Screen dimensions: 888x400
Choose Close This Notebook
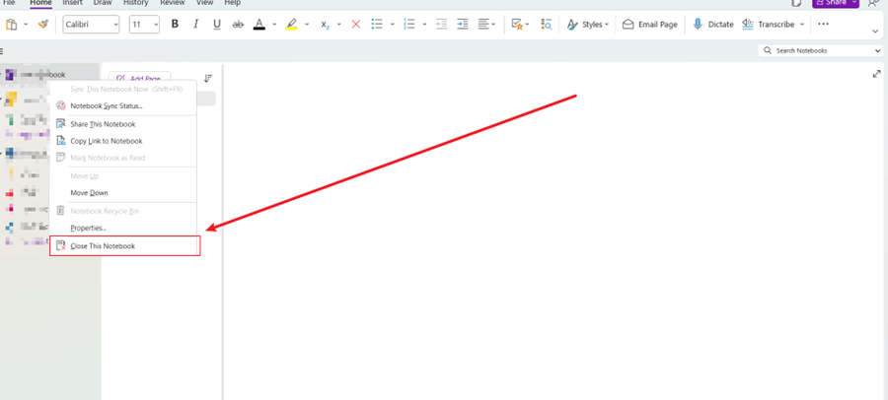tap(122, 246)
